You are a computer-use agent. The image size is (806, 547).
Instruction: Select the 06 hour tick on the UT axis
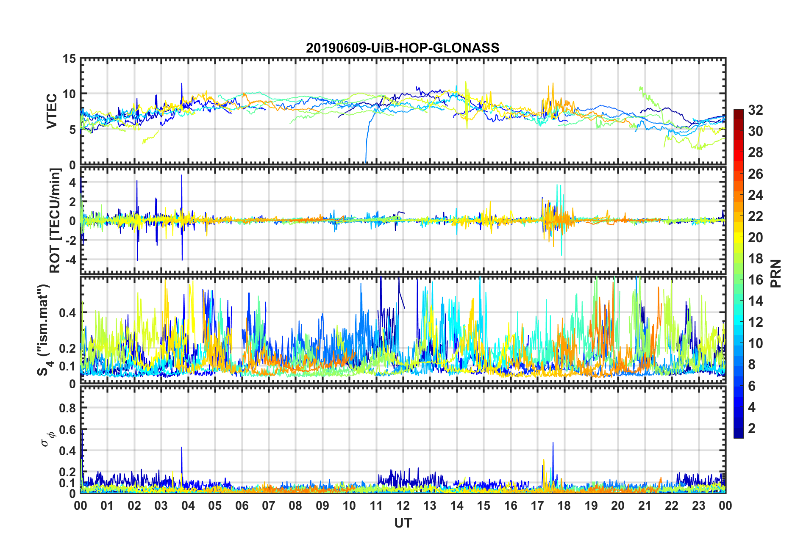click(242, 506)
